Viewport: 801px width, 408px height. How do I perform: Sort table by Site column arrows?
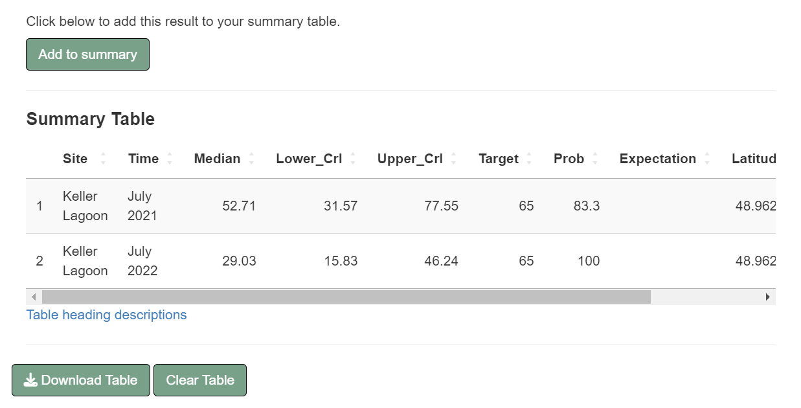tap(103, 159)
